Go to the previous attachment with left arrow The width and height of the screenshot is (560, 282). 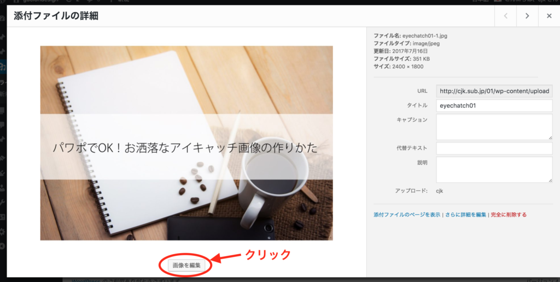click(505, 16)
